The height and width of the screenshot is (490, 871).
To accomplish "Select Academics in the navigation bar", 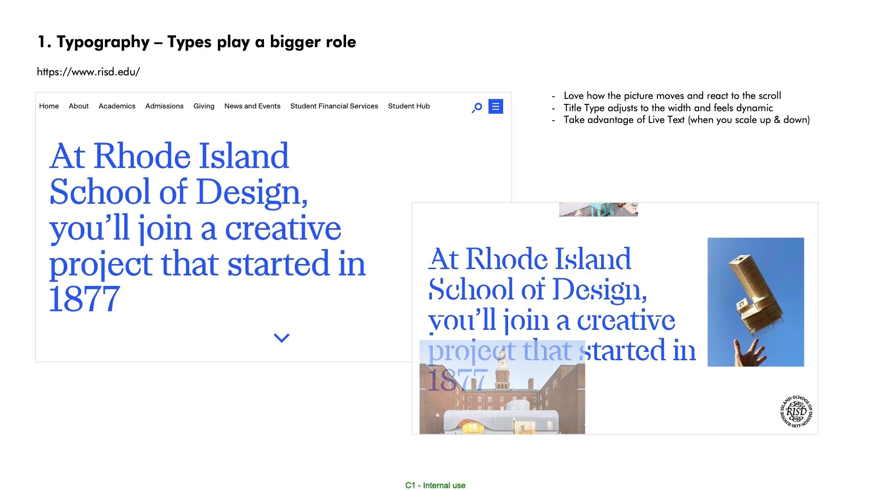I will 117,106.
